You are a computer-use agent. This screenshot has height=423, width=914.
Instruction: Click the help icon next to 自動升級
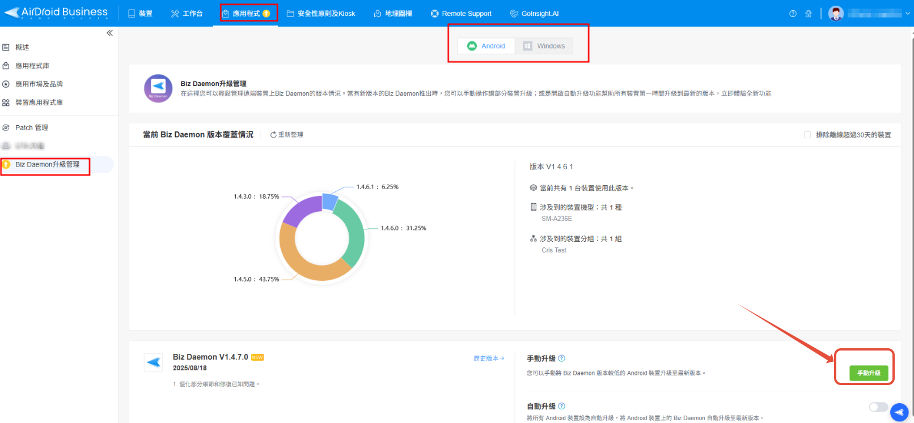pyautogui.click(x=561, y=406)
